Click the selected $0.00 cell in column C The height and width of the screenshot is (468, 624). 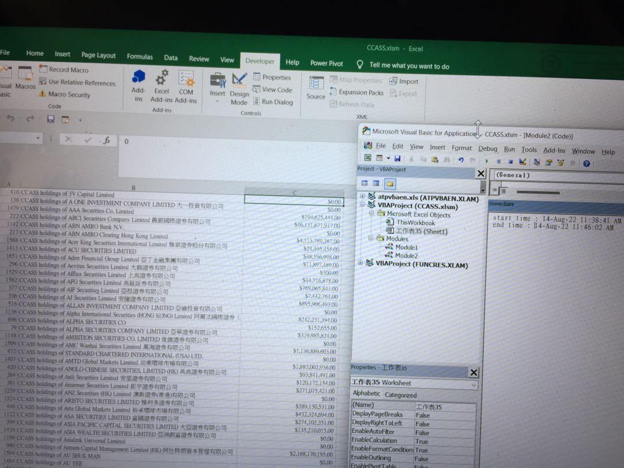pos(294,201)
